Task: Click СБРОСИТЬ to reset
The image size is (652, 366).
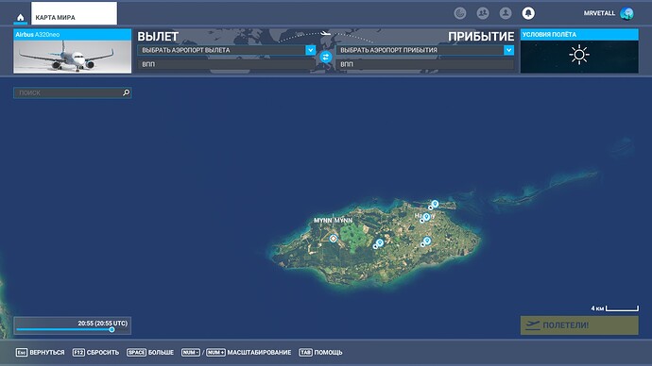Action: (x=103, y=352)
